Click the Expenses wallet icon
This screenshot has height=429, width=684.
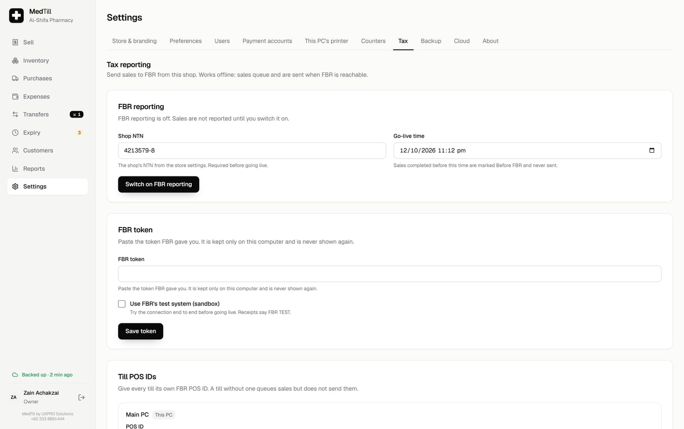(x=15, y=97)
